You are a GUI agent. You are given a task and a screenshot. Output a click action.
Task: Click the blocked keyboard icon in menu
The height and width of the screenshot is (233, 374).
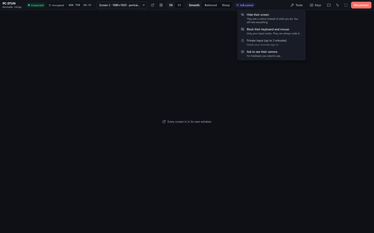(x=243, y=29)
